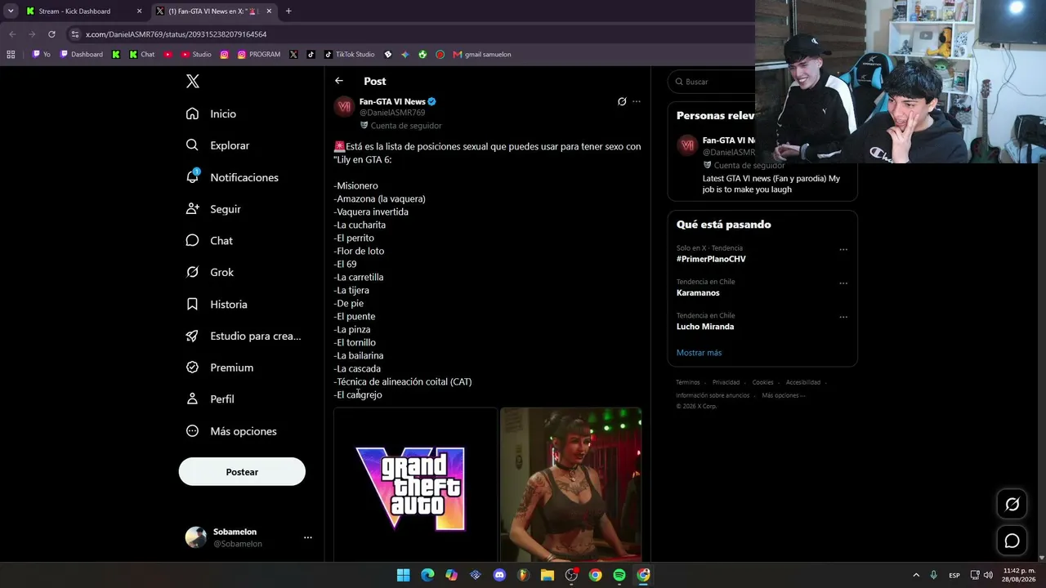
Task: Switch to Stream - Kick Dashboard tab
Action: point(82,11)
